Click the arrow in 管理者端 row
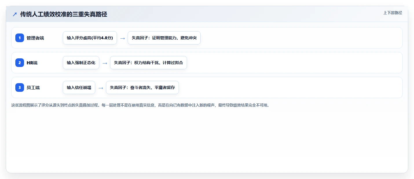 122,38
